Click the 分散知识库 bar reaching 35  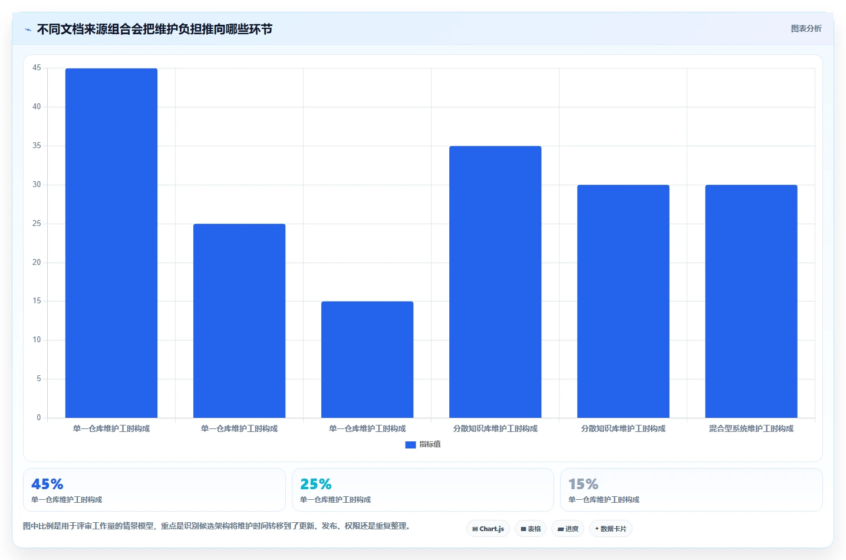[x=495, y=282]
